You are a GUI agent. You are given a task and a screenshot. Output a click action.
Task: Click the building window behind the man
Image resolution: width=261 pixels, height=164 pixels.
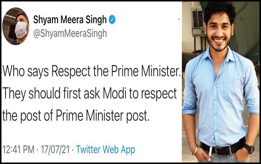pos(197,18)
